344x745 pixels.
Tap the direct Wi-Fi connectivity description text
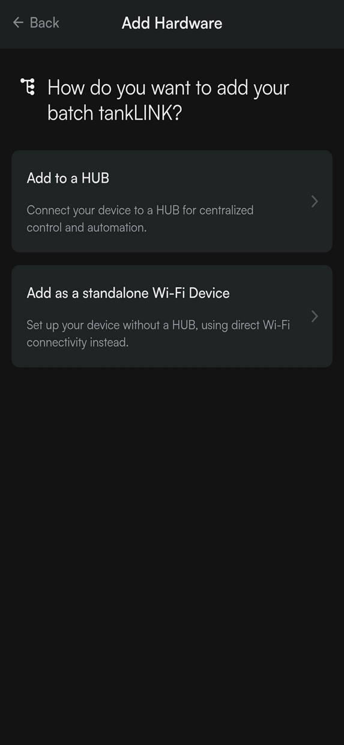point(158,333)
